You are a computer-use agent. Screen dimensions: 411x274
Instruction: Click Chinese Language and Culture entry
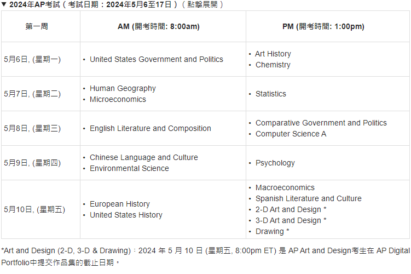[144, 157]
